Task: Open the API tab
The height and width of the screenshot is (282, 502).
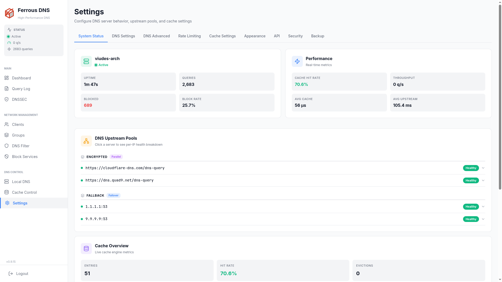Action: click(x=277, y=36)
